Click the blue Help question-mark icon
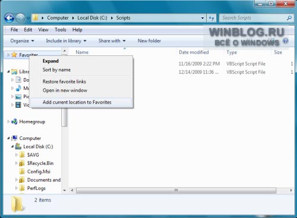 coord(285,41)
